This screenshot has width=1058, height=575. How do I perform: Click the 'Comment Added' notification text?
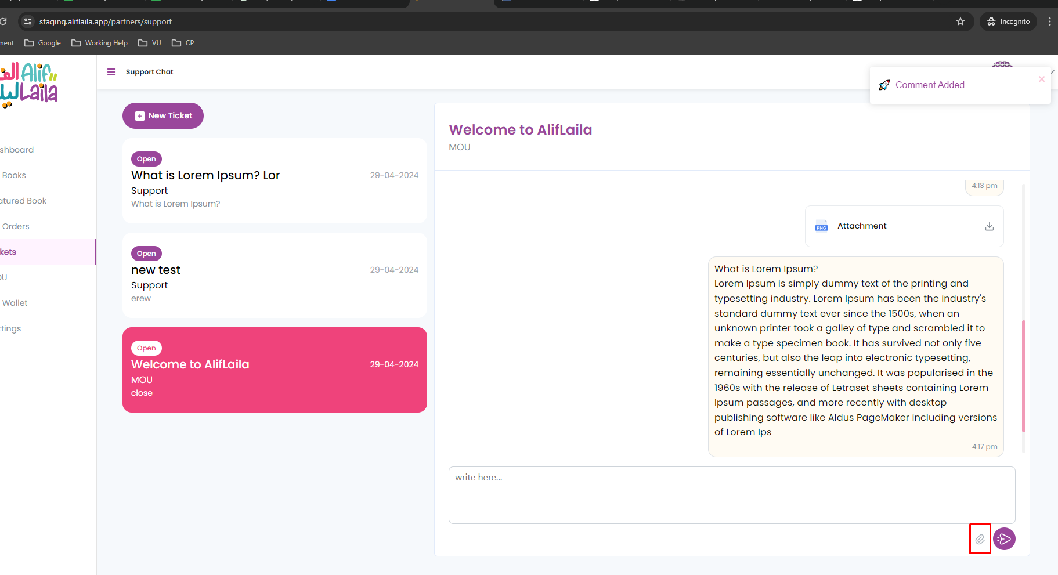point(930,85)
